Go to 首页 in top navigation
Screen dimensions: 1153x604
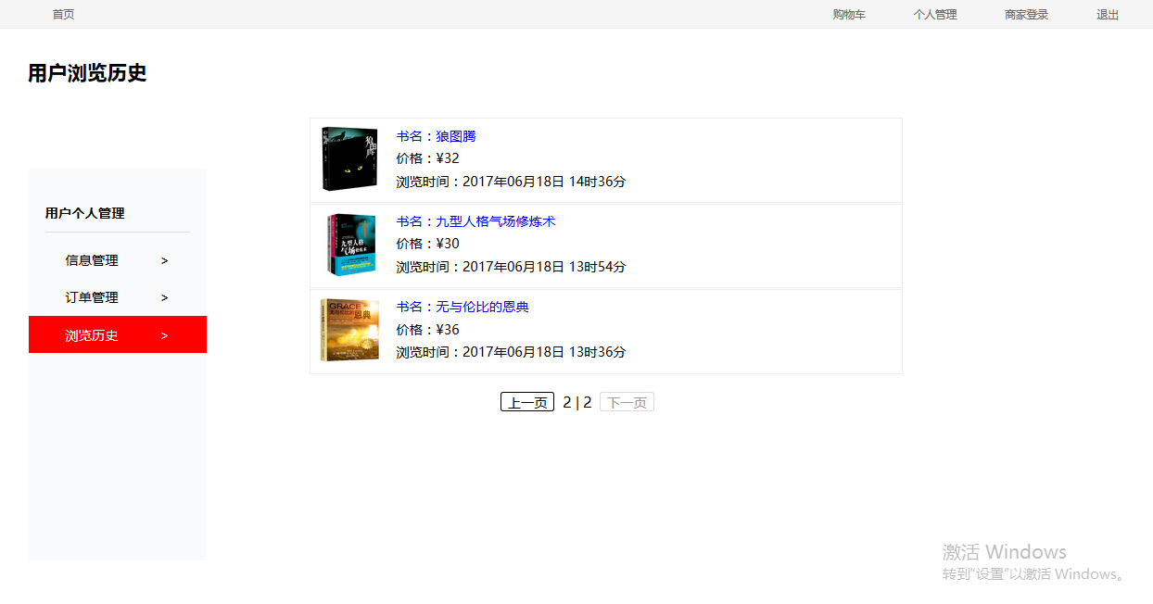pos(63,15)
